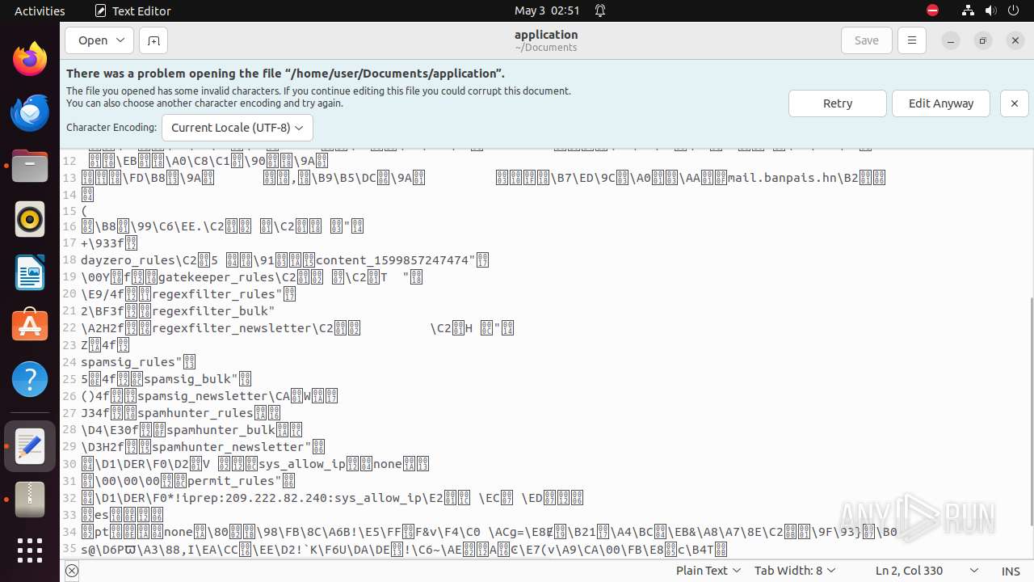
Task: Open the Files manager in dock
Action: 30,166
